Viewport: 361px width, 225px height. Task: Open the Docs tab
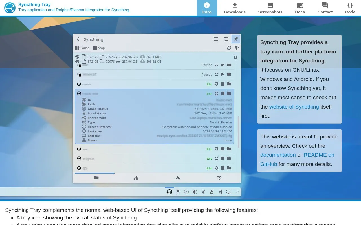tap(300, 8)
